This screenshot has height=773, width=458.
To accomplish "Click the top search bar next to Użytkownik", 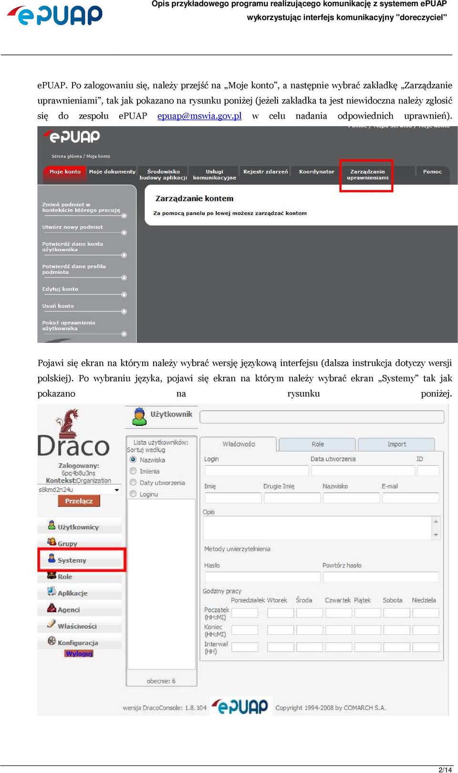I will click(x=322, y=417).
